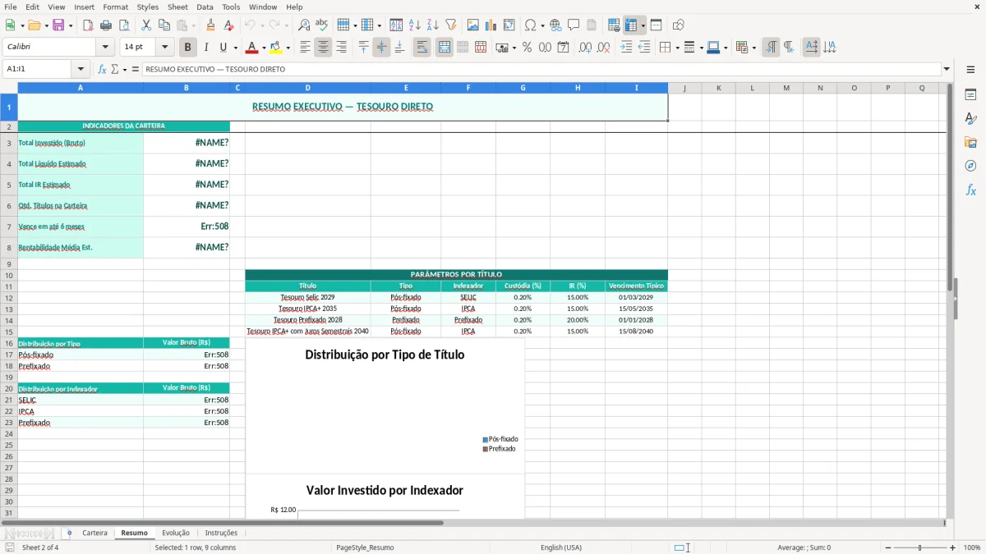Format as date
986x554 pixels.
(563, 48)
